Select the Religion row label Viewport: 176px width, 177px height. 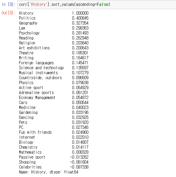click(27, 43)
